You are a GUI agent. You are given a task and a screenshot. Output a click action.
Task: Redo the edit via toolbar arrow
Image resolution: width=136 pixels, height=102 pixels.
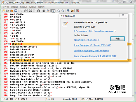pos(25,11)
